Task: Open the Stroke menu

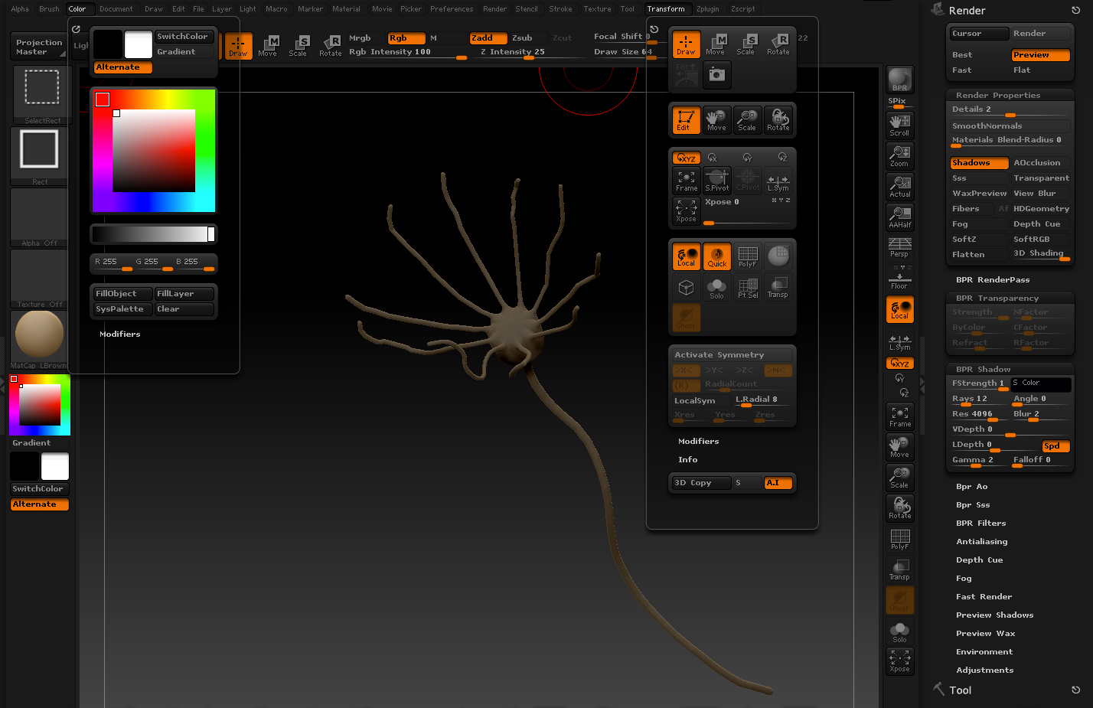Action: [x=560, y=9]
